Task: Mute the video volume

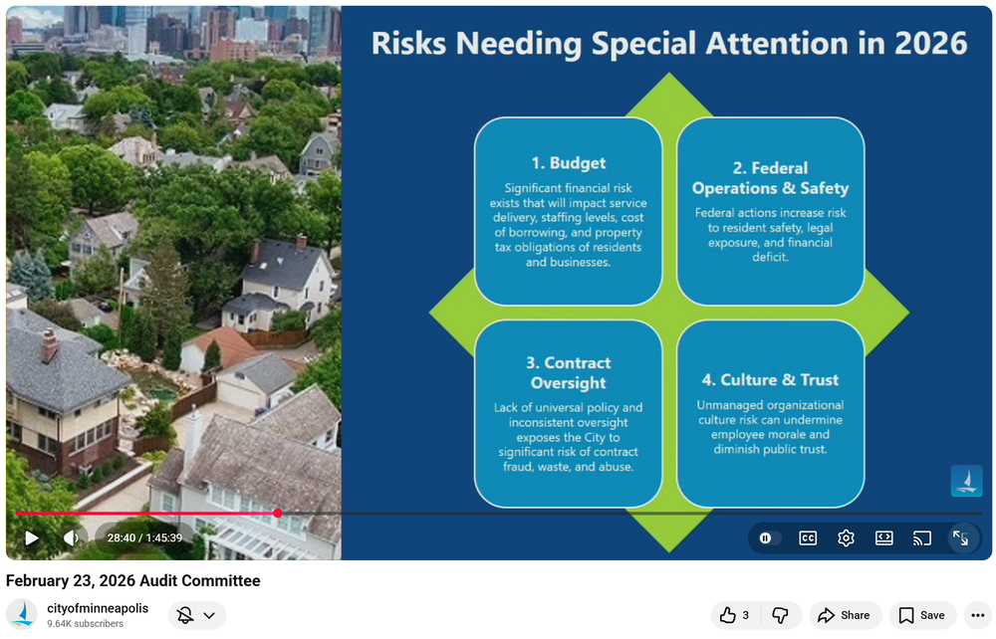Action: tap(71, 538)
